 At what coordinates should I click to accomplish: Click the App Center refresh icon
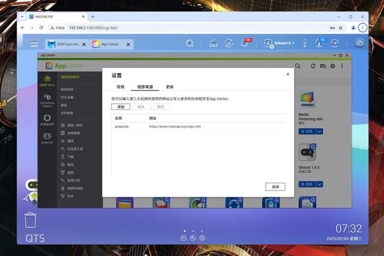tap(312, 66)
